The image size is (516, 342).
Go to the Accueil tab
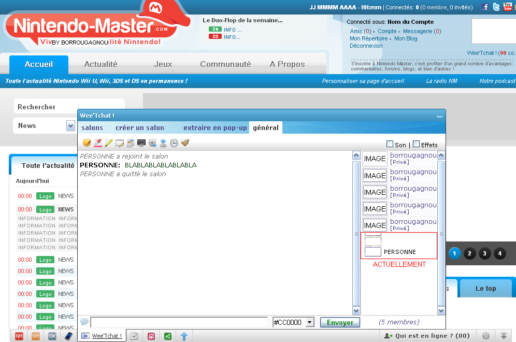39,64
